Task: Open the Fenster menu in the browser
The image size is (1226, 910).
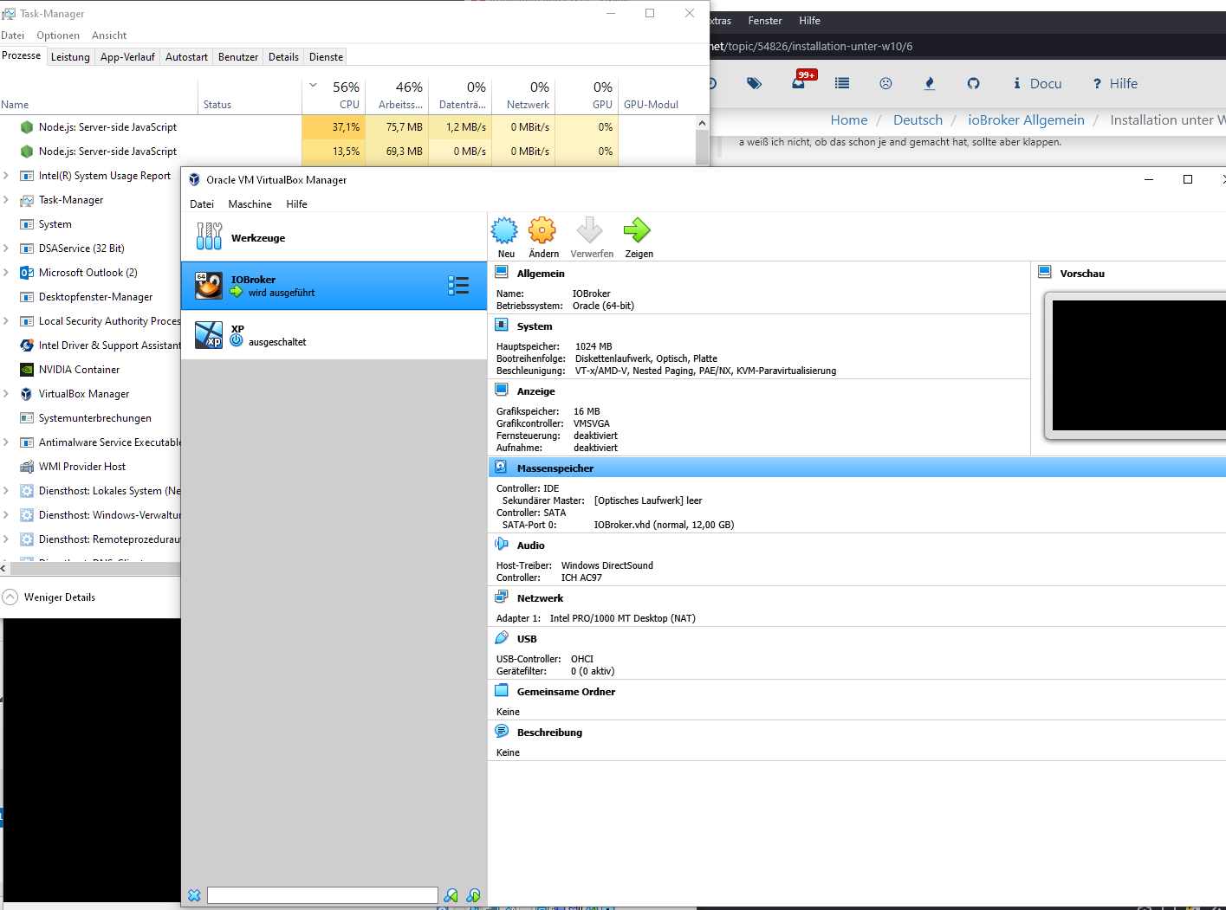Action: coord(765,21)
